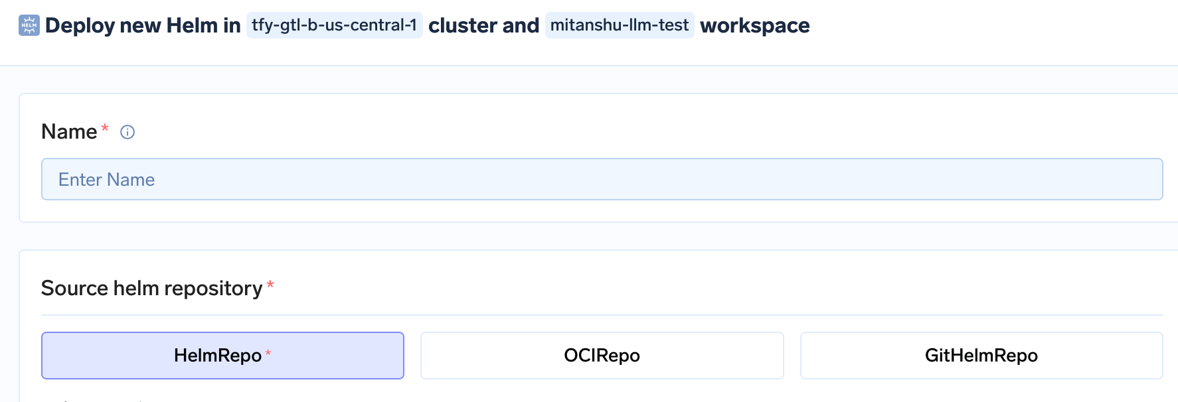
Task: Click the Helm logo icon in header
Action: pyautogui.click(x=29, y=25)
